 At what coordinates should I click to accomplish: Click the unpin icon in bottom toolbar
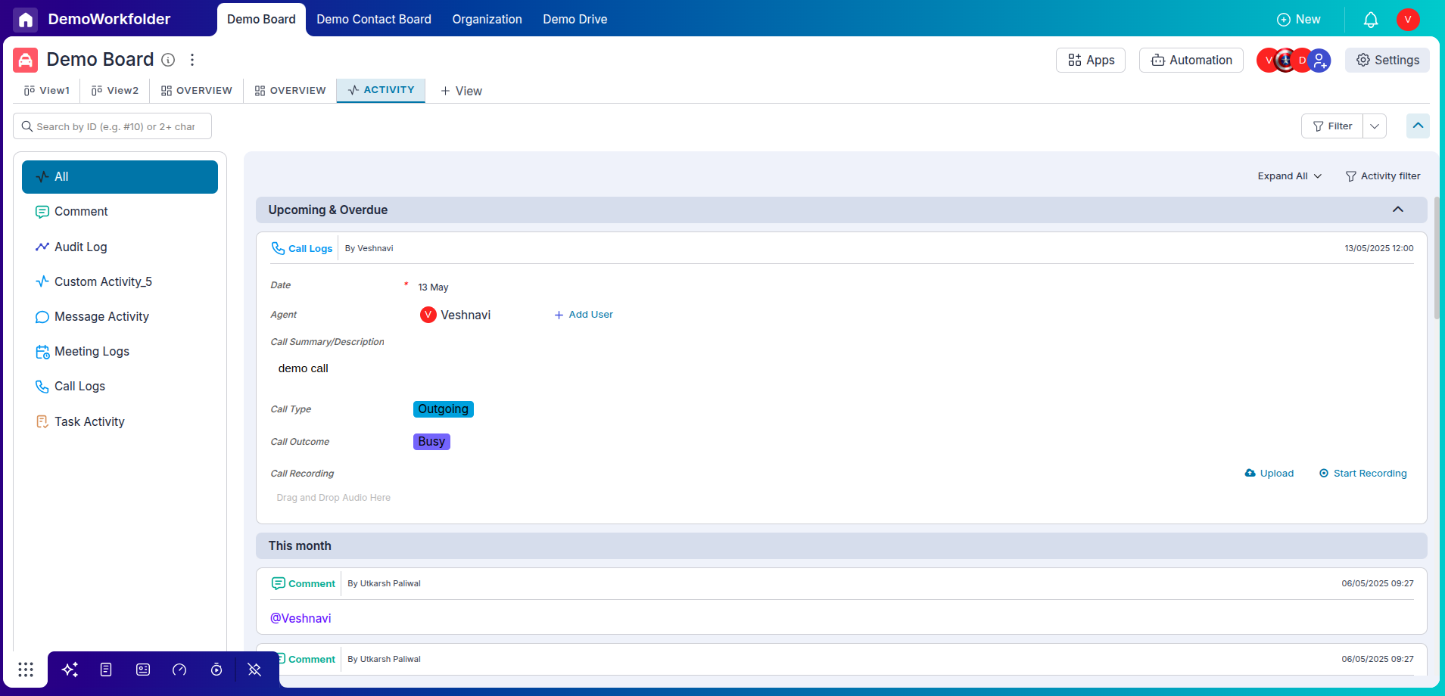254,670
